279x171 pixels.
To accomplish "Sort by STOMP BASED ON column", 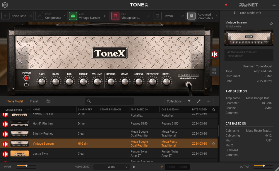I will coord(110,110).
